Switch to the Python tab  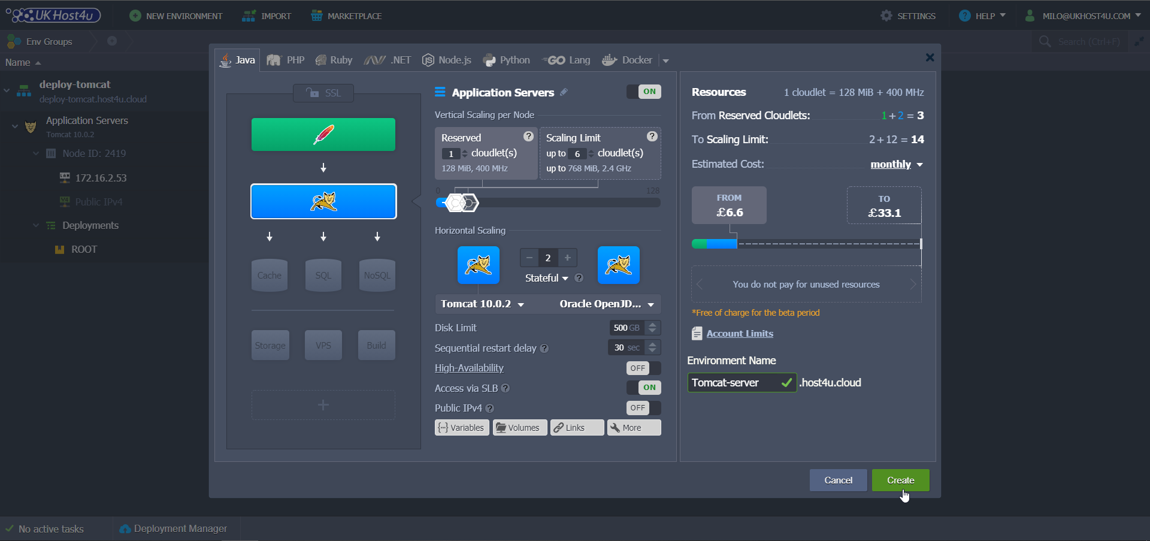[506, 60]
